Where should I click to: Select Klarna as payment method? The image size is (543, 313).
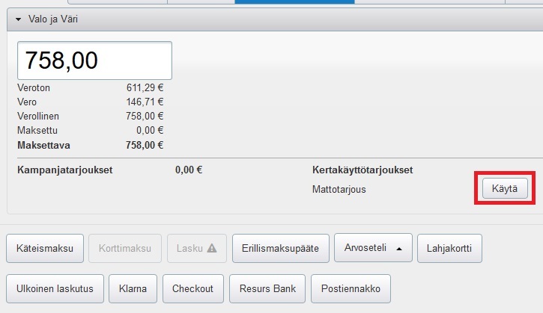133,288
